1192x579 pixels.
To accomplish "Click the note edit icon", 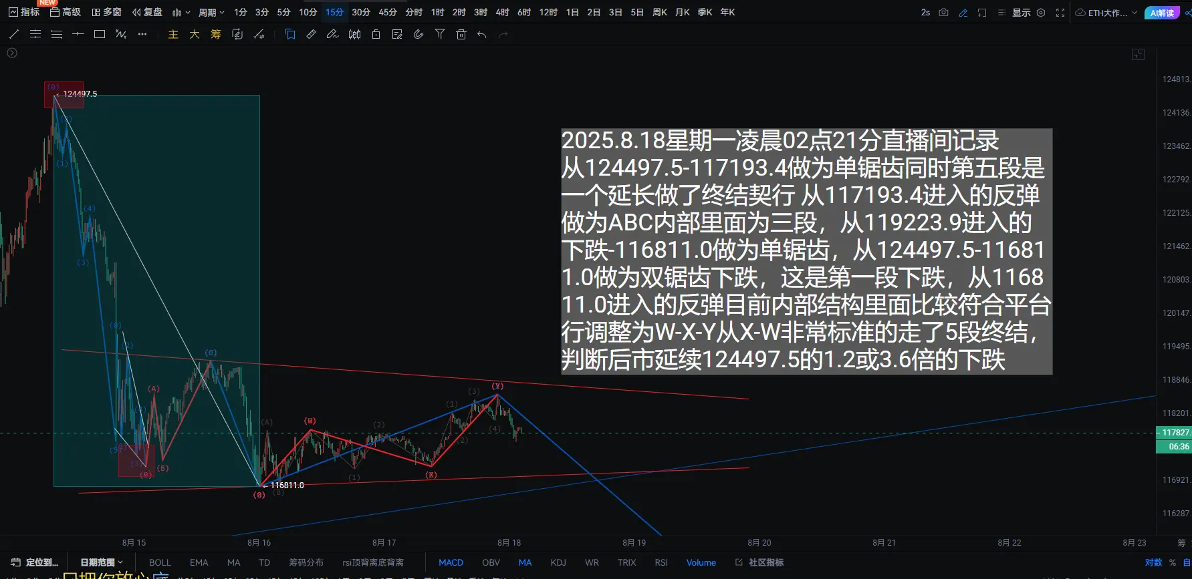I will point(397,34).
